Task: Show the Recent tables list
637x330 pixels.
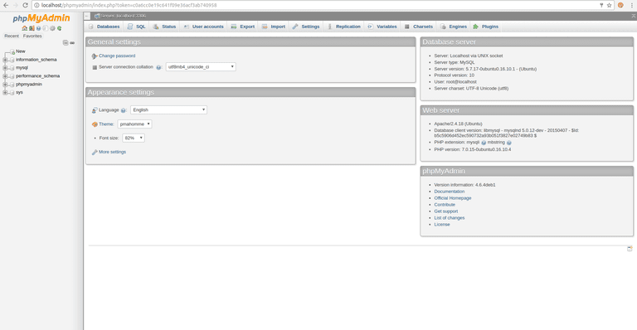Action: 12,36
